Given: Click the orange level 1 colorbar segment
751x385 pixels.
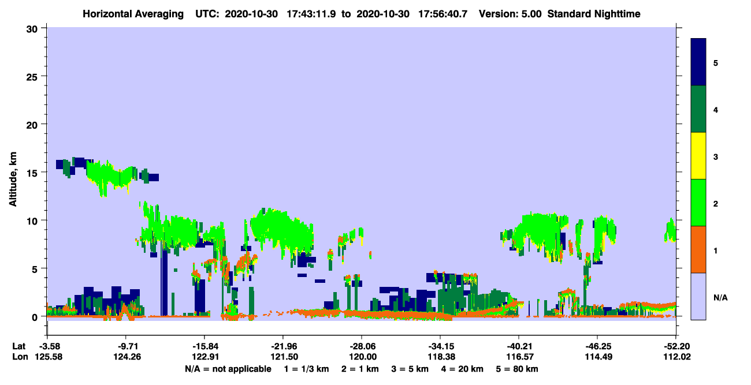Looking at the screenshot, I should pos(698,249).
